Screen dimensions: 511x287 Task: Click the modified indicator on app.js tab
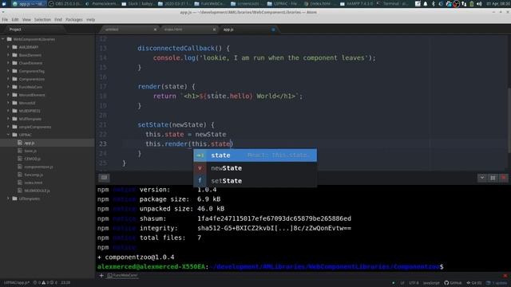273,29
